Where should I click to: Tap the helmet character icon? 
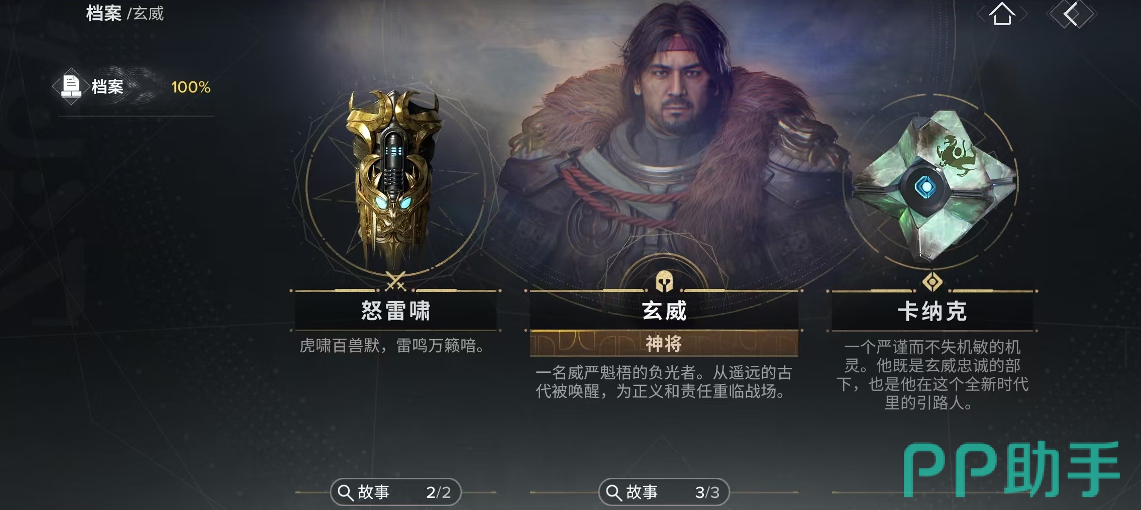pos(664,282)
